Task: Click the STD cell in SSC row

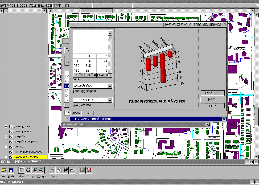Action: pyautogui.click(x=91, y=56)
